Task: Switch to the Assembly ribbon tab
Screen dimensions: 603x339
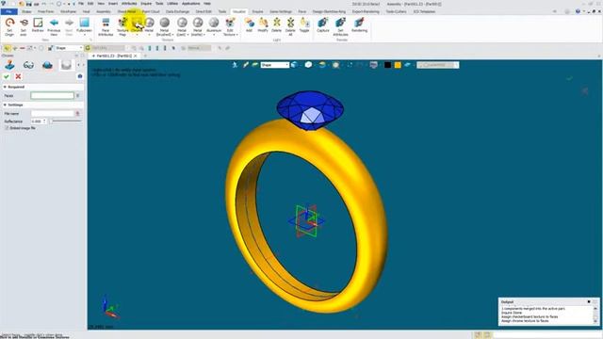Action: [103, 12]
